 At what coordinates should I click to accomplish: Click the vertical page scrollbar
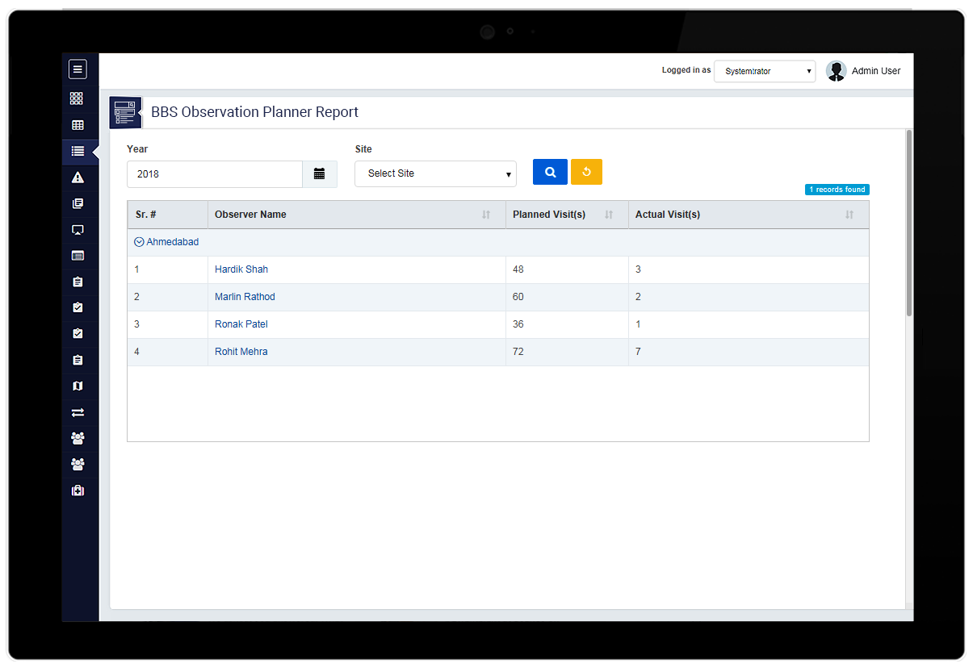click(909, 226)
